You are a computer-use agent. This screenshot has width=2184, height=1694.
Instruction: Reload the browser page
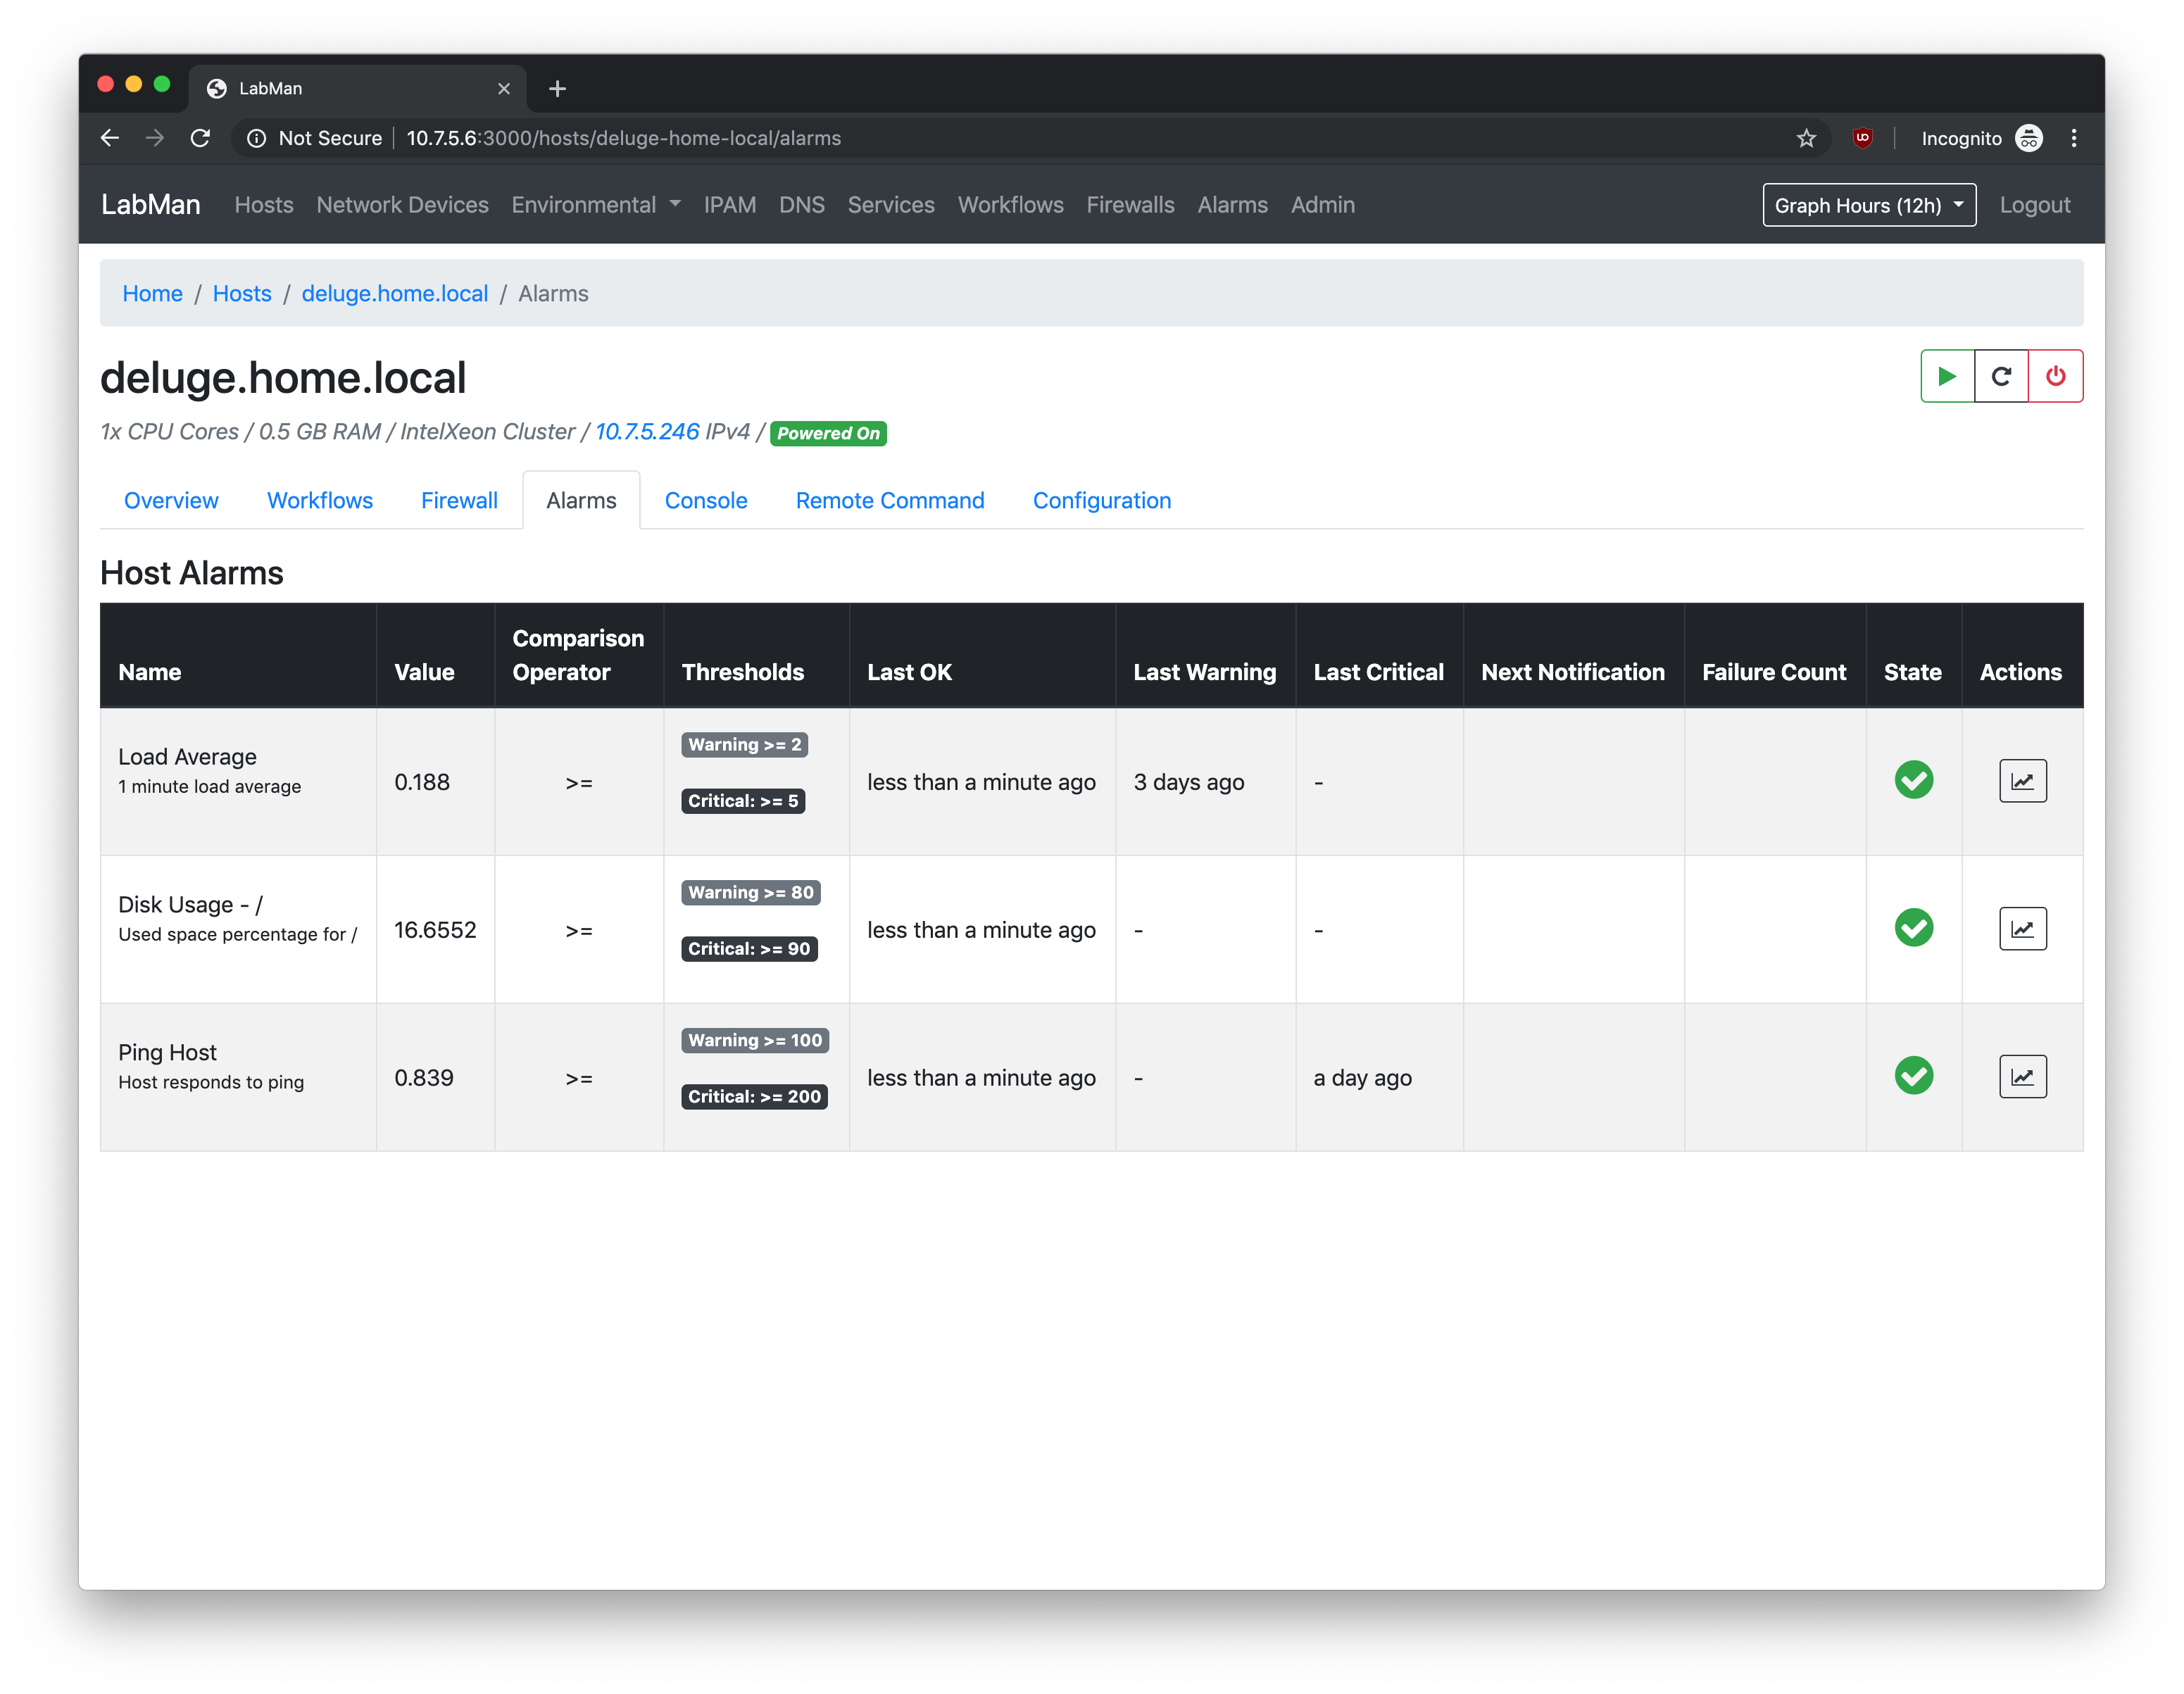tap(200, 138)
